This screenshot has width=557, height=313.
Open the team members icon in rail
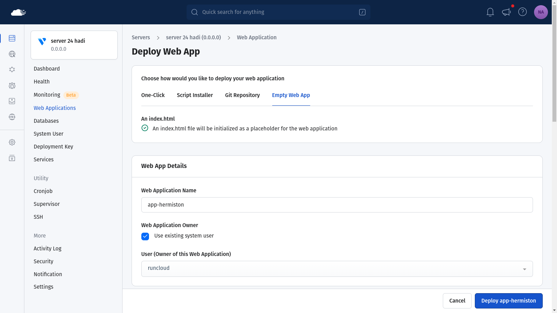[x=12, y=86]
